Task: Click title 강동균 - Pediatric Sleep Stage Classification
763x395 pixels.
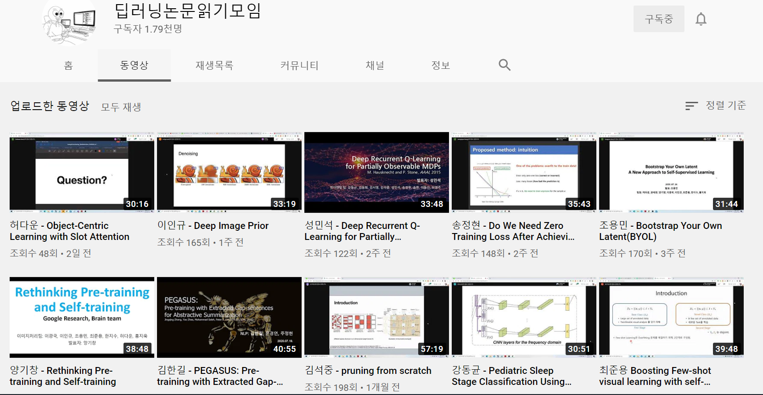Action: pyautogui.click(x=511, y=376)
